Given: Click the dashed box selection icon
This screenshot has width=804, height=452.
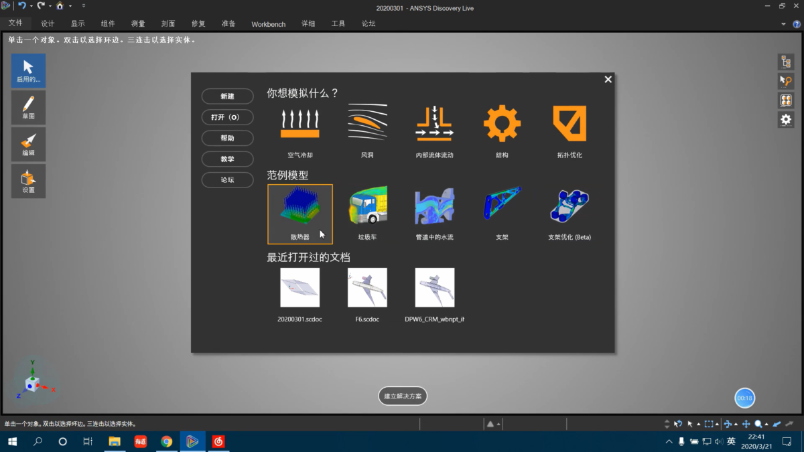Looking at the screenshot, I should pos(708,424).
